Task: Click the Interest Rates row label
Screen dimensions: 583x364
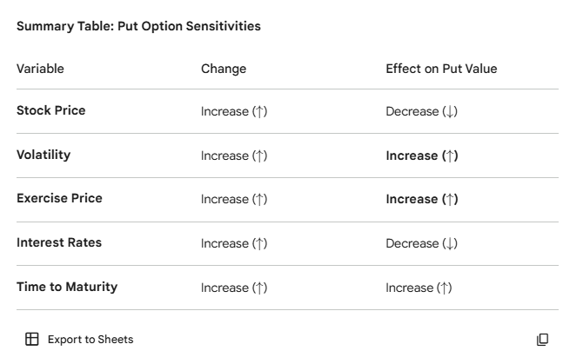Action: [x=59, y=242]
